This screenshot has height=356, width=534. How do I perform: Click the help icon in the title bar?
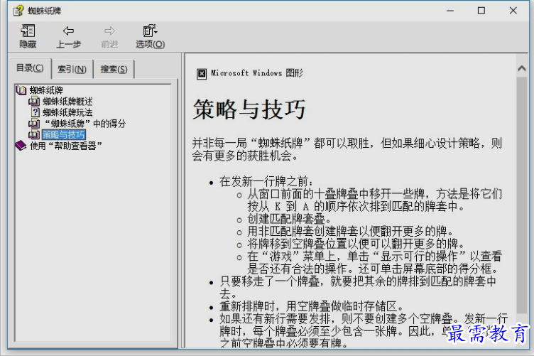18,11
